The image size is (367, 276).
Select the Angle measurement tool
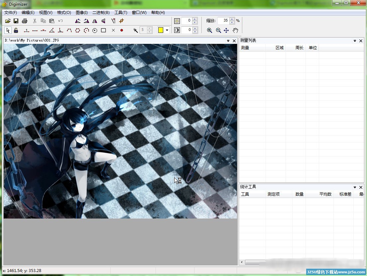coord(52,31)
